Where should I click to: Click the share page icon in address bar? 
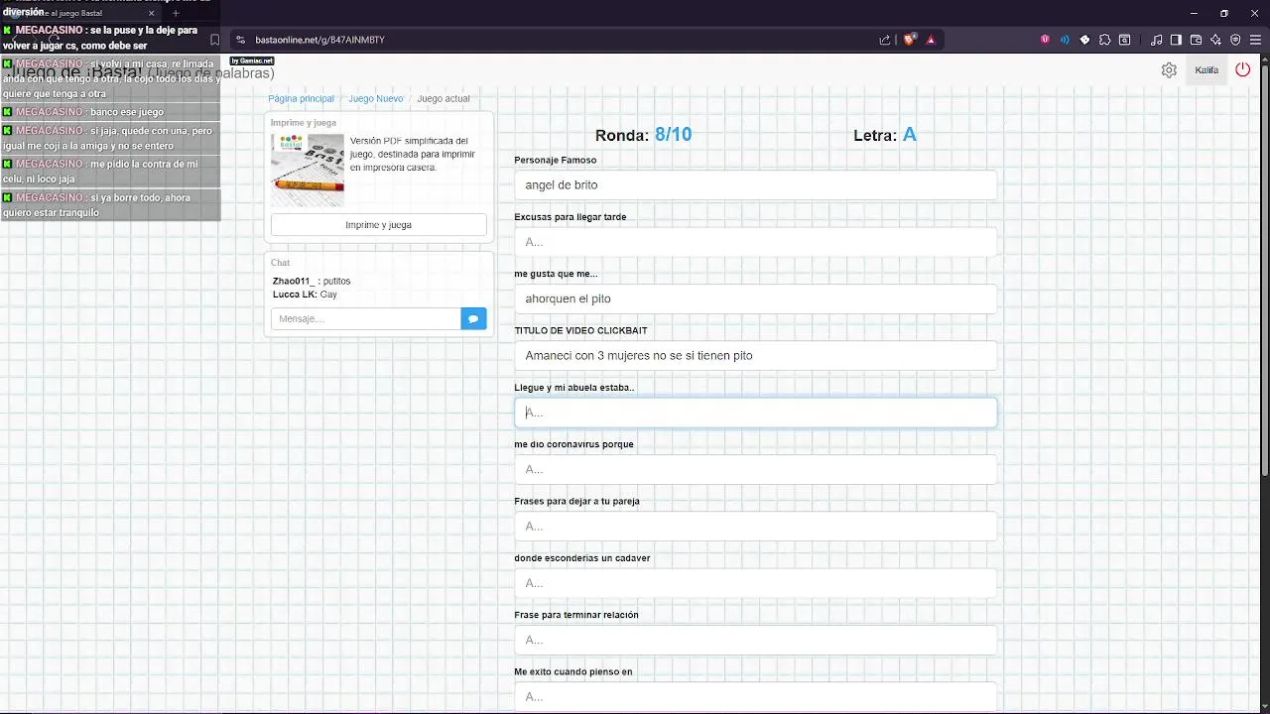pos(884,40)
